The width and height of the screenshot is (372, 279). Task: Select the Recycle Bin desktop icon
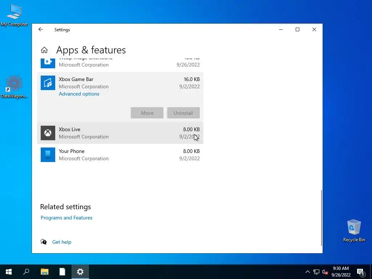coord(354,231)
